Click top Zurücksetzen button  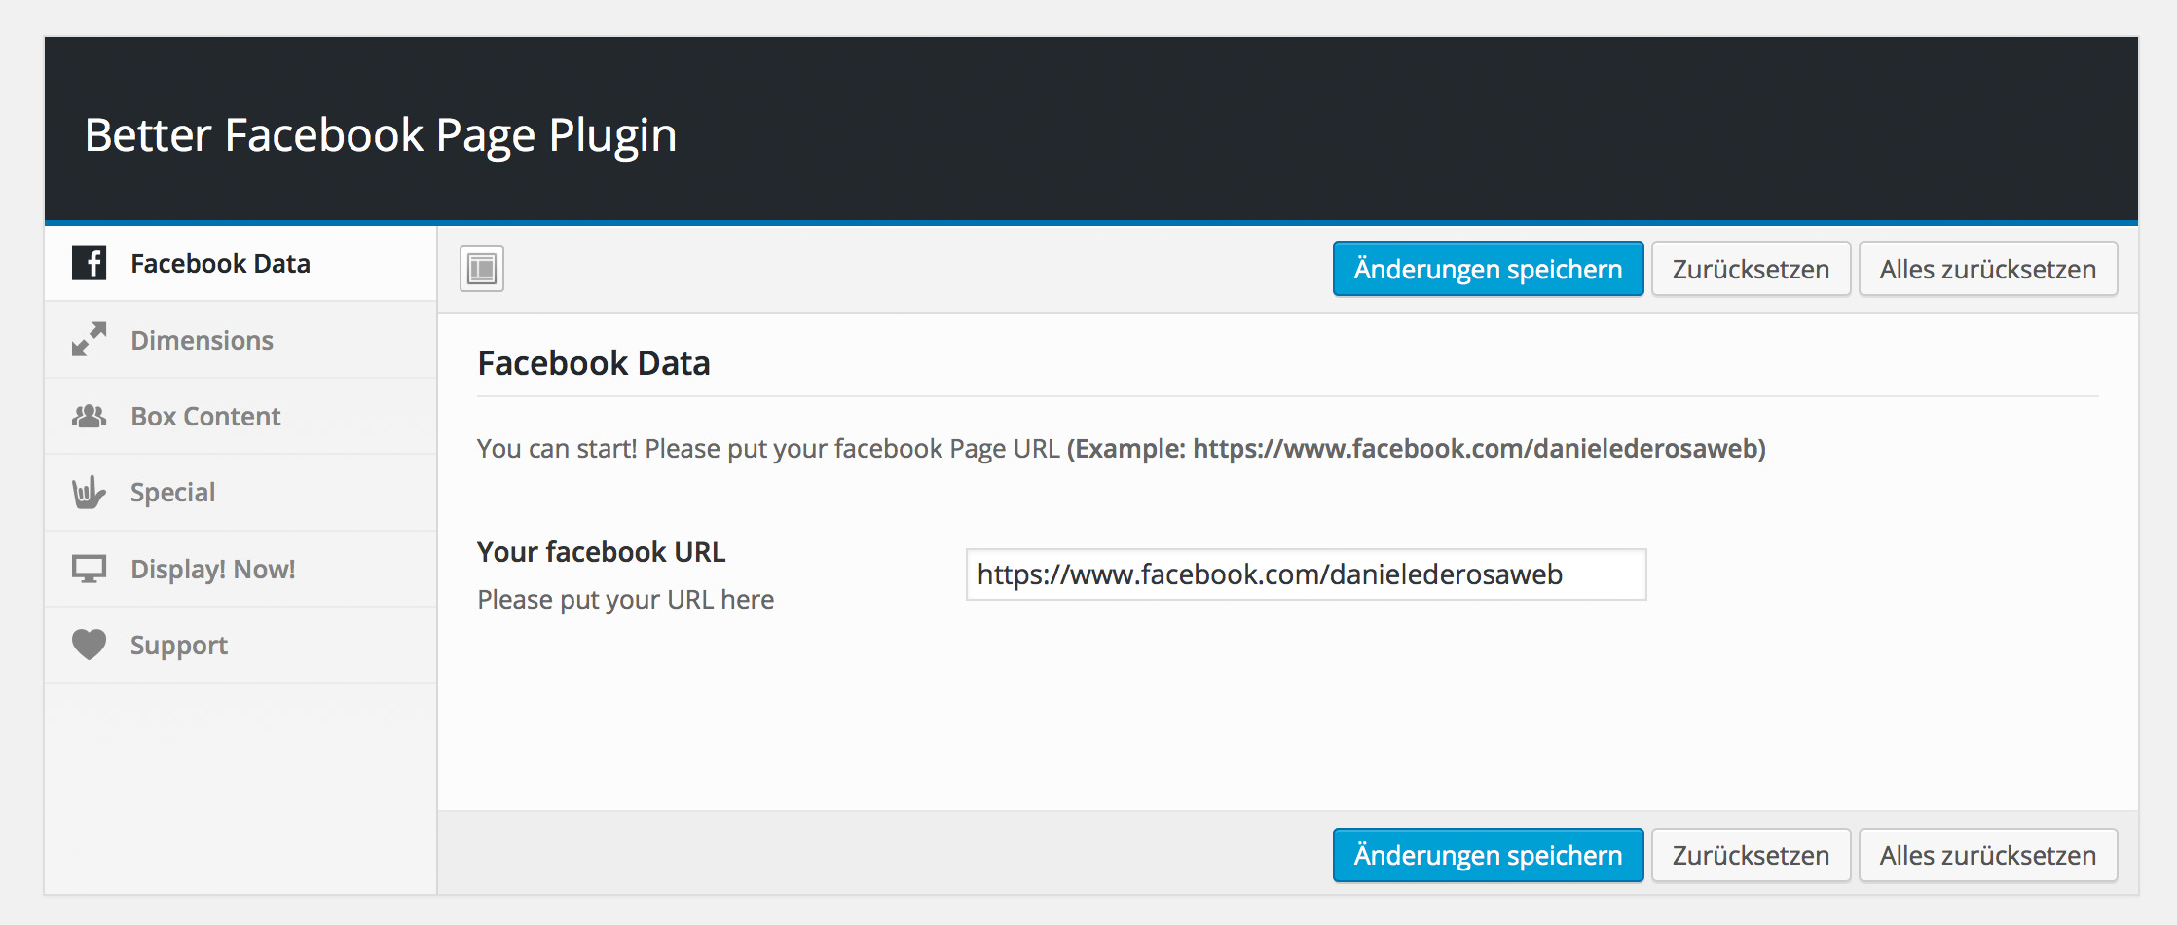[1751, 269]
